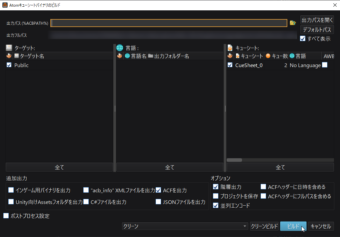Screen dimensions: 340x237
Task: Uncheck the Public target checkbox
Action: [9, 65]
